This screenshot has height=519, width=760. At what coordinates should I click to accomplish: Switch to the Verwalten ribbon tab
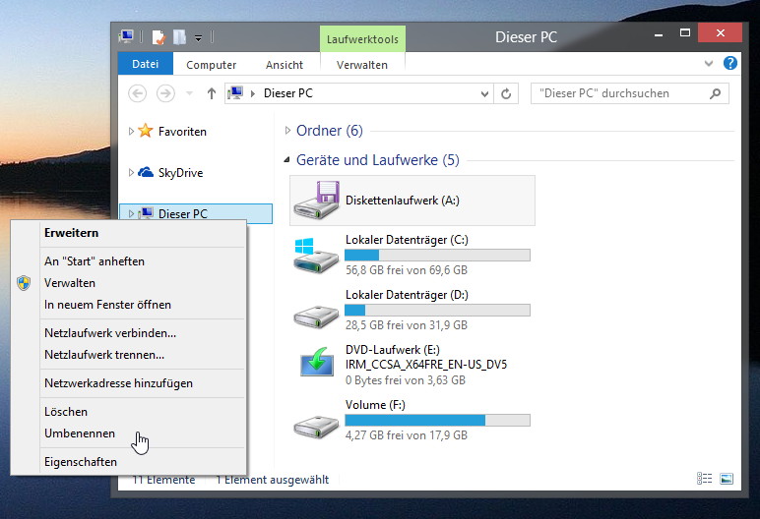click(362, 65)
